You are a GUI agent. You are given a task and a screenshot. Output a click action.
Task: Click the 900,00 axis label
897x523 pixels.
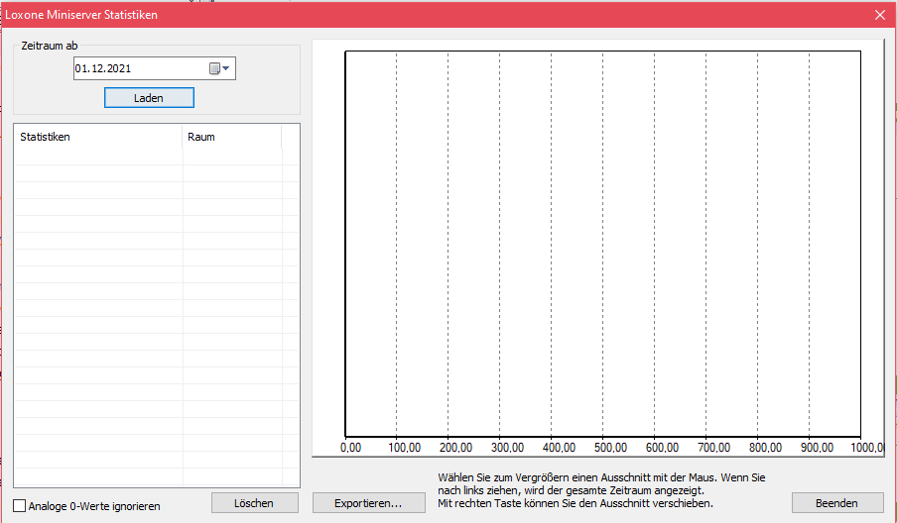tap(817, 448)
